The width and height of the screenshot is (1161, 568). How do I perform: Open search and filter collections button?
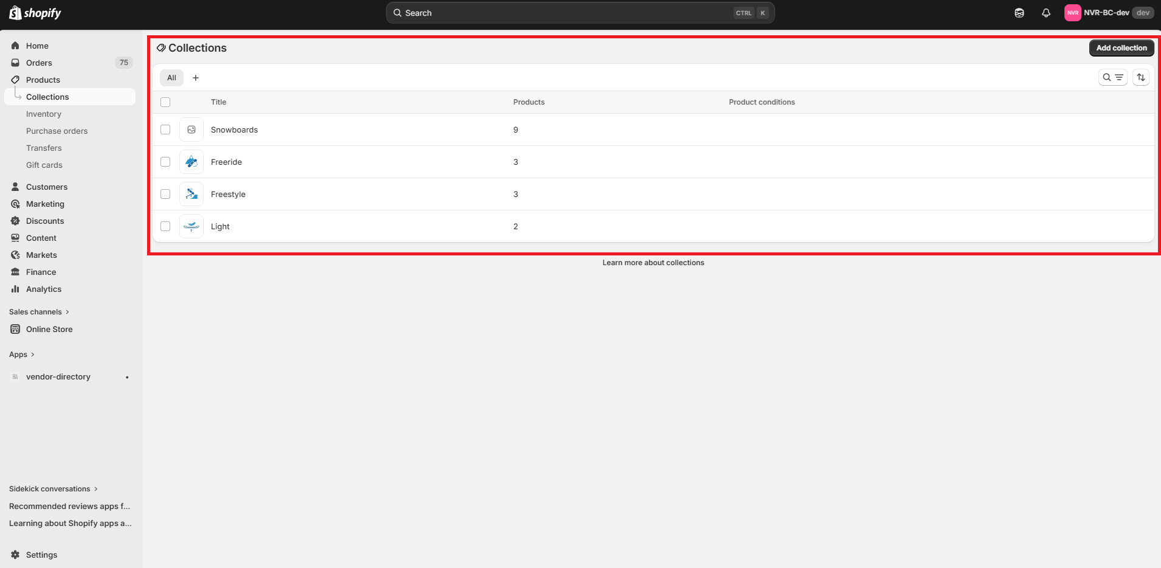pyautogui.click(x=1113, y=77)
